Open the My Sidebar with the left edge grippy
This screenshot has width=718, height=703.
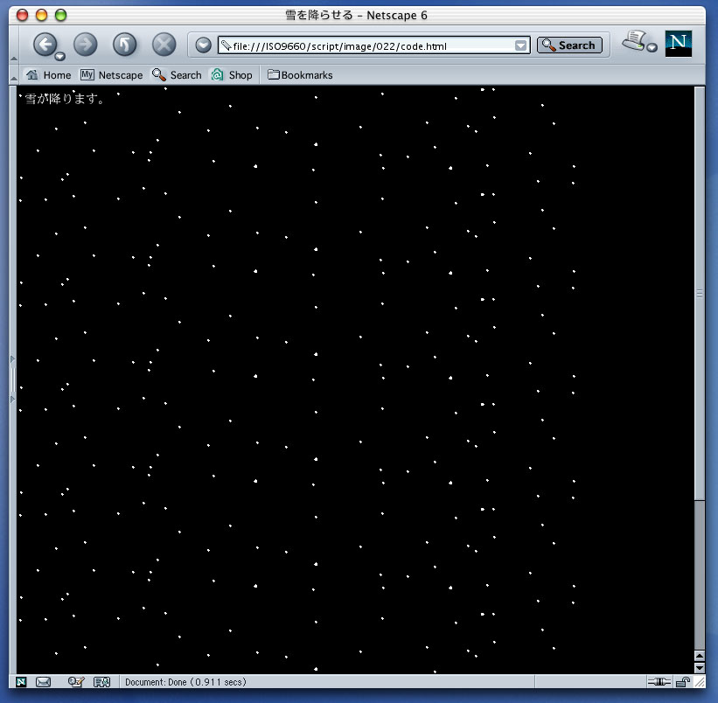pyautogui.click(x=13, y=379)
